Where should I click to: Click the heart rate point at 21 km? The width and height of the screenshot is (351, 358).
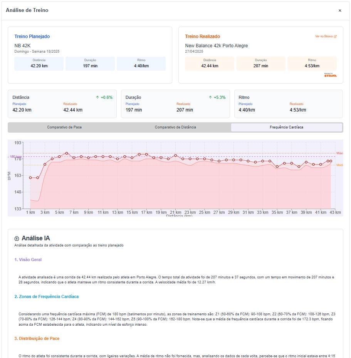pos(176,155)
